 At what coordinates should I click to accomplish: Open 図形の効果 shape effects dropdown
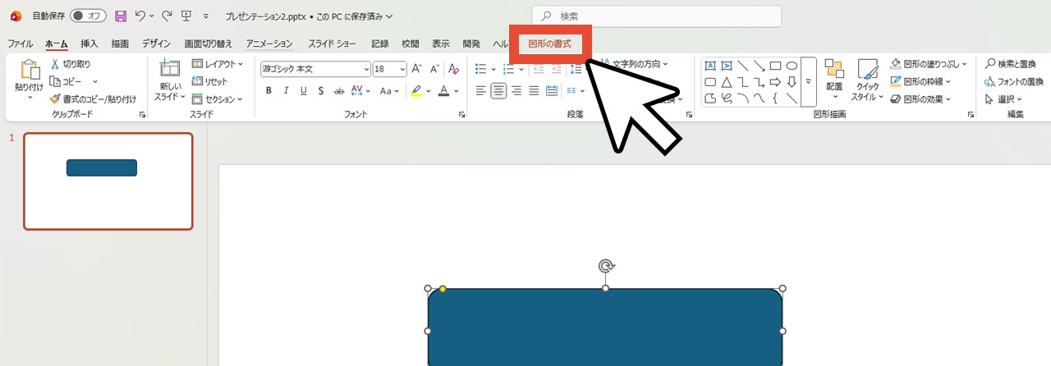pos(921,99)
